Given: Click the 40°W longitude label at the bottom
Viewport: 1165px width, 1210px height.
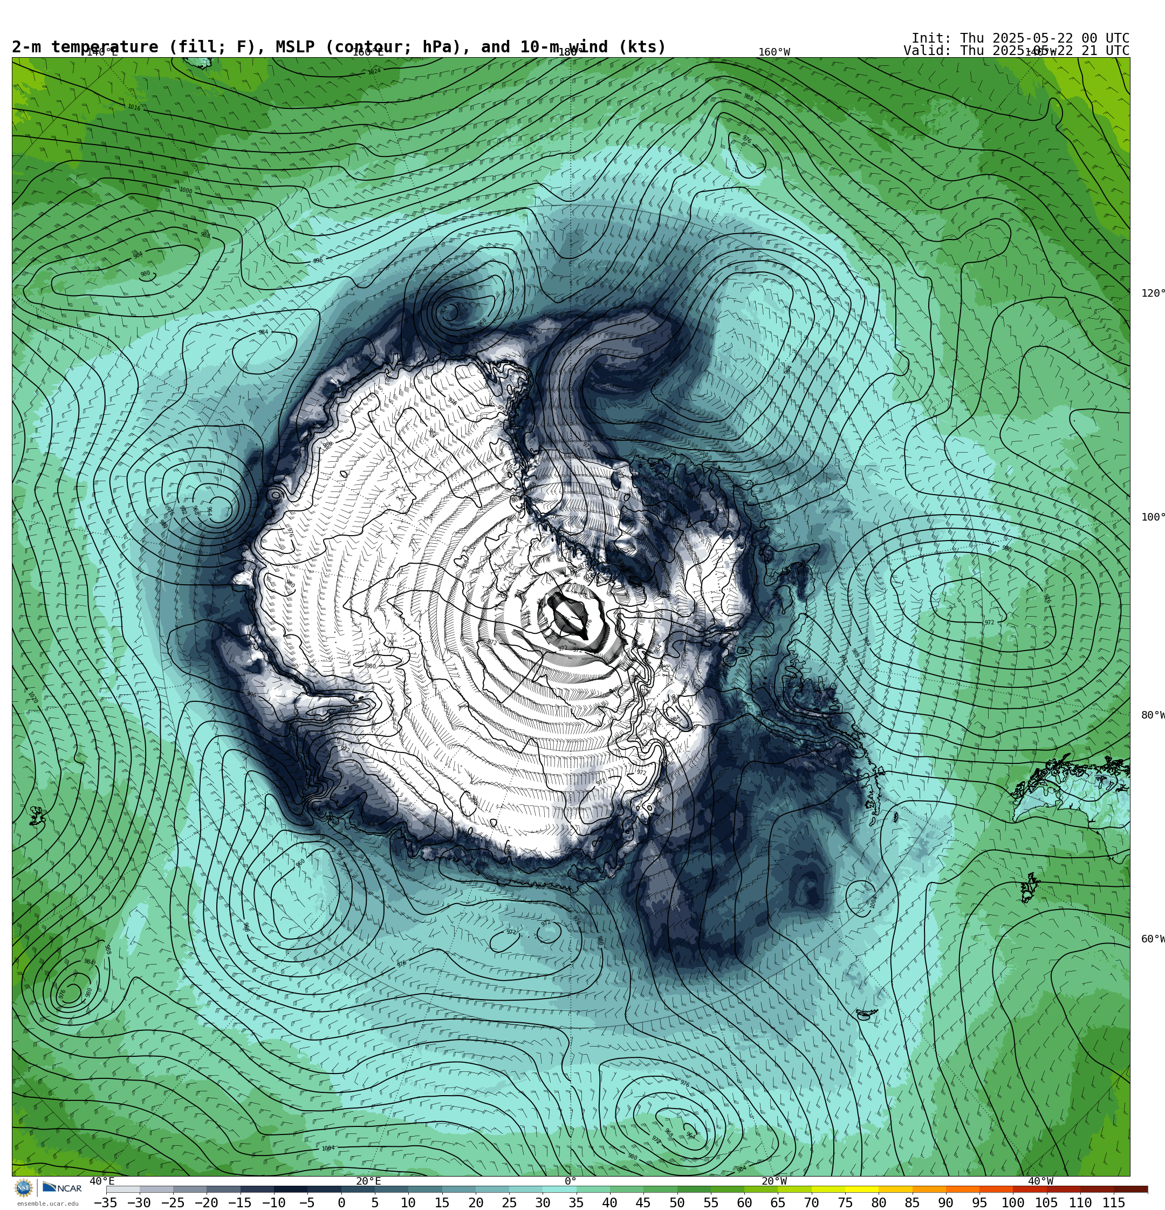Looking at the screenshot, I should 1040,1181.
